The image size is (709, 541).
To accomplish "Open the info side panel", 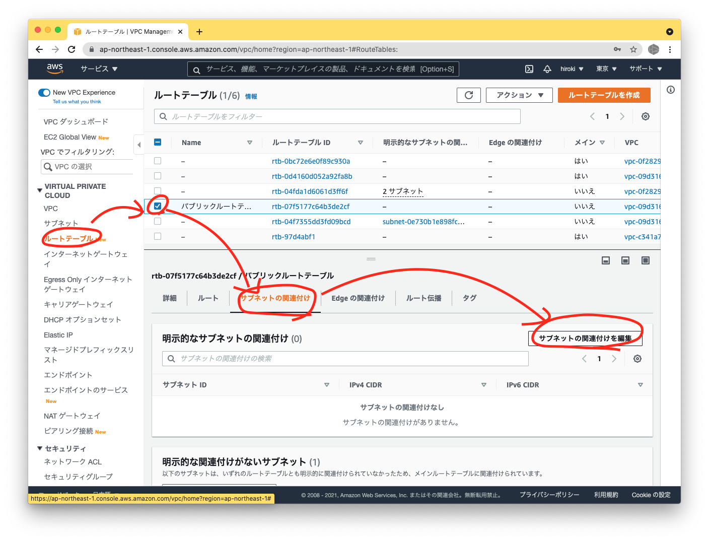I will [670, 89].
